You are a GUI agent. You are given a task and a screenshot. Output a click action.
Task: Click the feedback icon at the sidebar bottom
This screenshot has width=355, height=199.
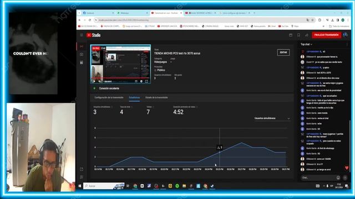coord(82,177)
